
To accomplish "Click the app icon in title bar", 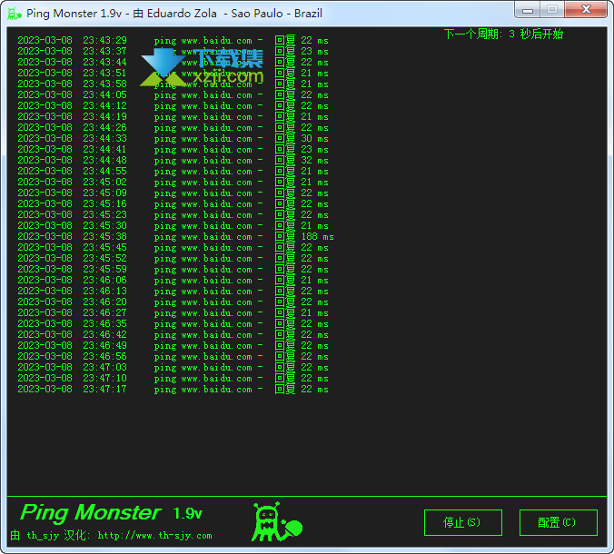I will click(15, 14).
